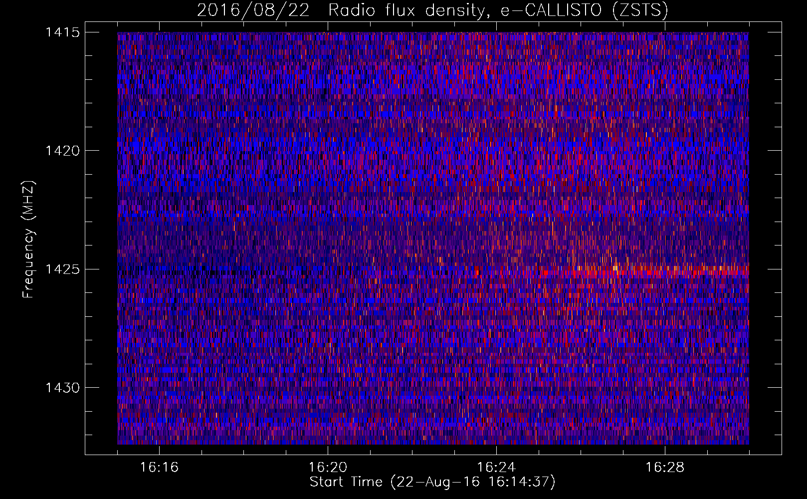Click the 1425 frequency tick label
807x499 pixels.
62,269
